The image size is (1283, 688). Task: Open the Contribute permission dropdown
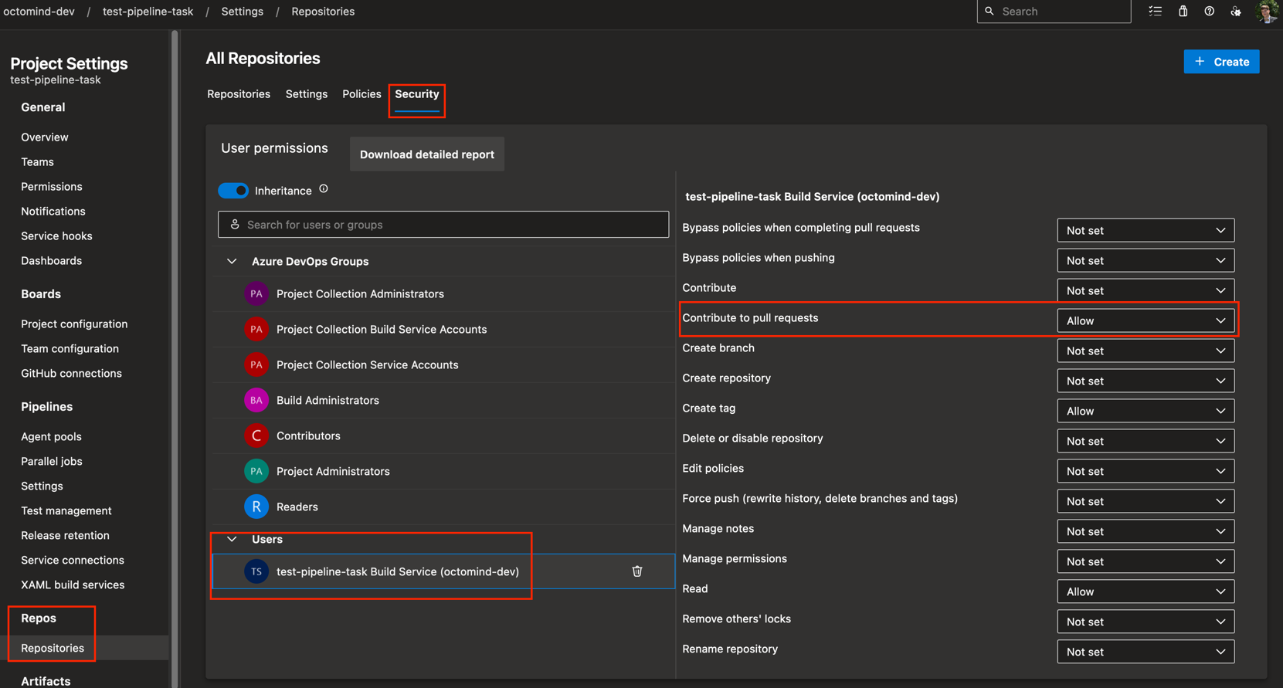pyautogui.click(x=1146, y=290)
